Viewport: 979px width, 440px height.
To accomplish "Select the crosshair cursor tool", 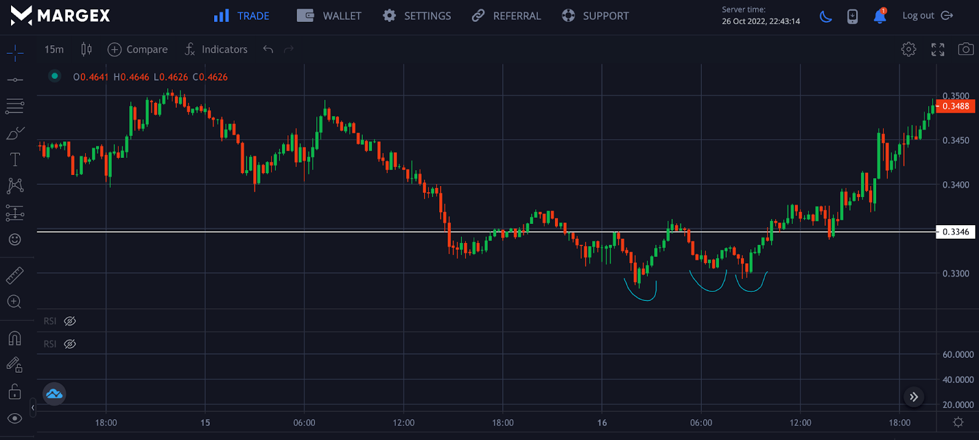I will click(x=15, y=53).
